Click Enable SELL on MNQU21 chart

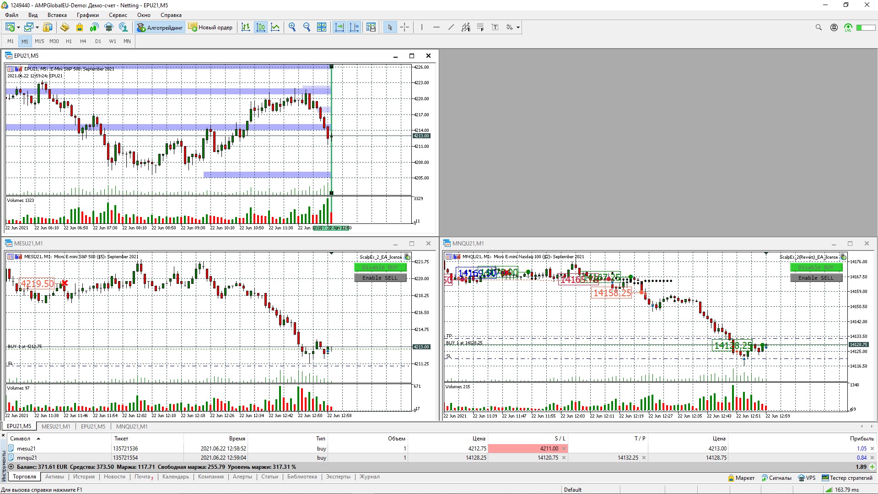point(816,278)
